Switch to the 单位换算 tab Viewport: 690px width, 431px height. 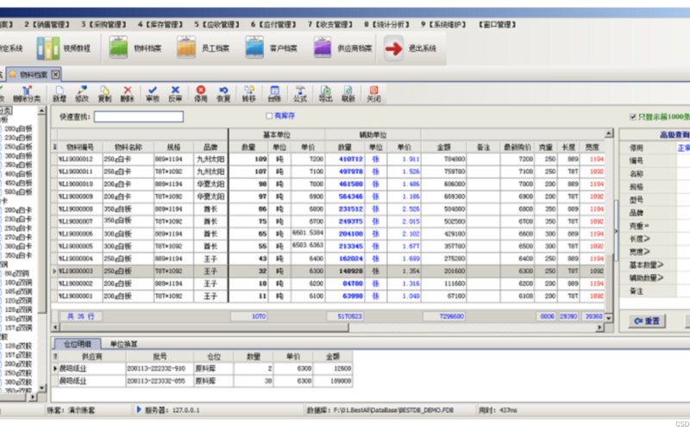[123, 344]
